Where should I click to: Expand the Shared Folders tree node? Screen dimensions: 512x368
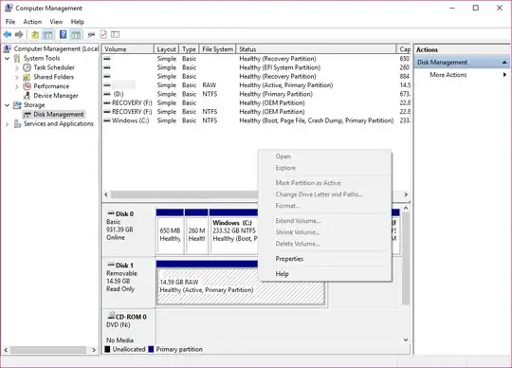click(x=17, y=78)
